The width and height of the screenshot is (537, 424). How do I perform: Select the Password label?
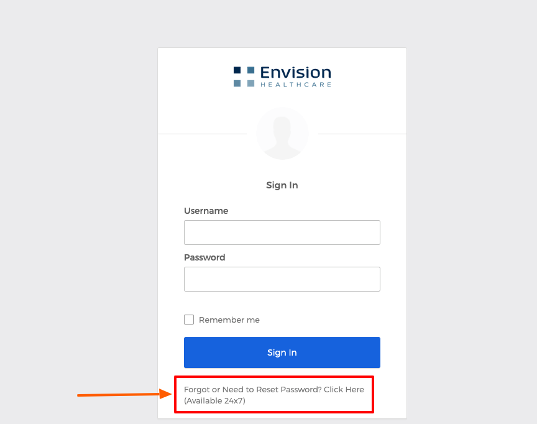point(203,257)
